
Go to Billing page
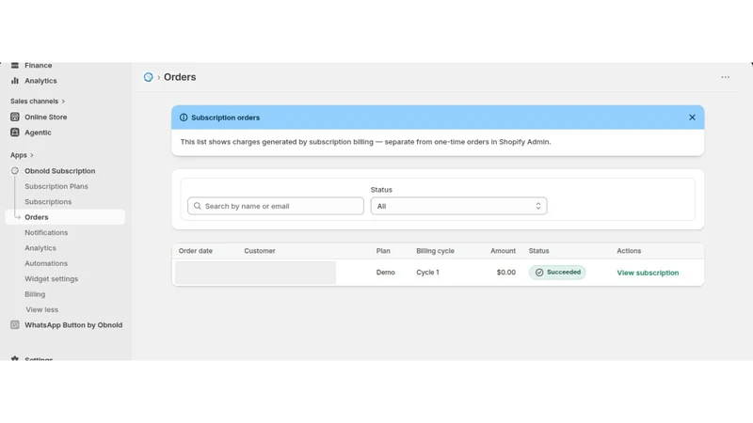coord(35,294)
